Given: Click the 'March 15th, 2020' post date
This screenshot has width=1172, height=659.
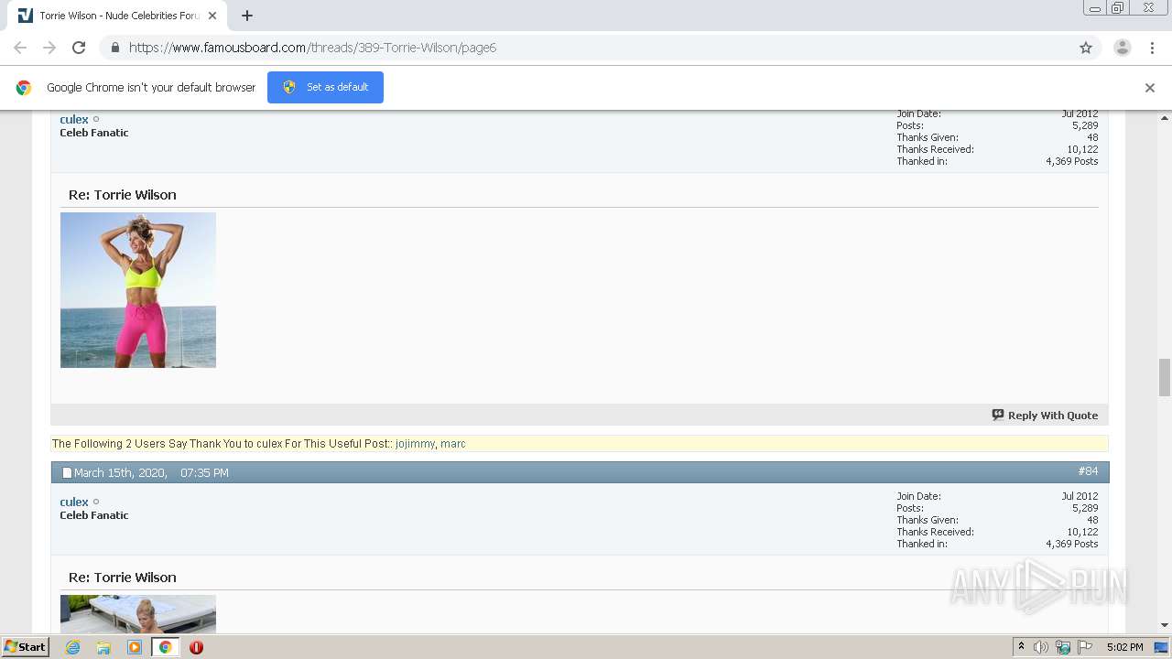Looking at the screenshot, I should [x=120, y=473].
